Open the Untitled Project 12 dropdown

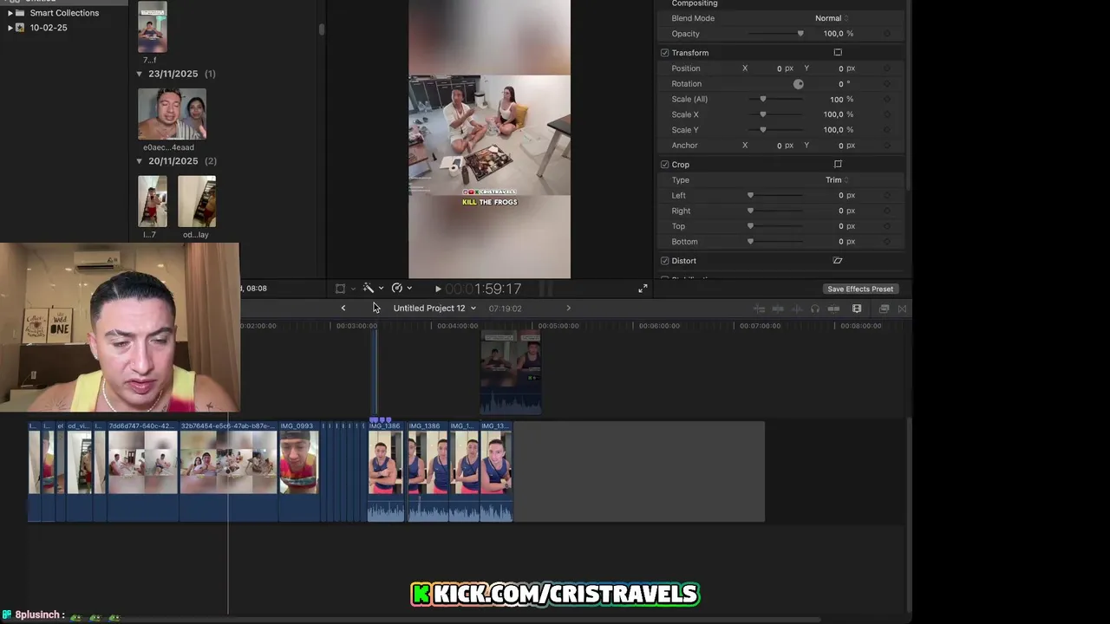[x=434, y=309]
